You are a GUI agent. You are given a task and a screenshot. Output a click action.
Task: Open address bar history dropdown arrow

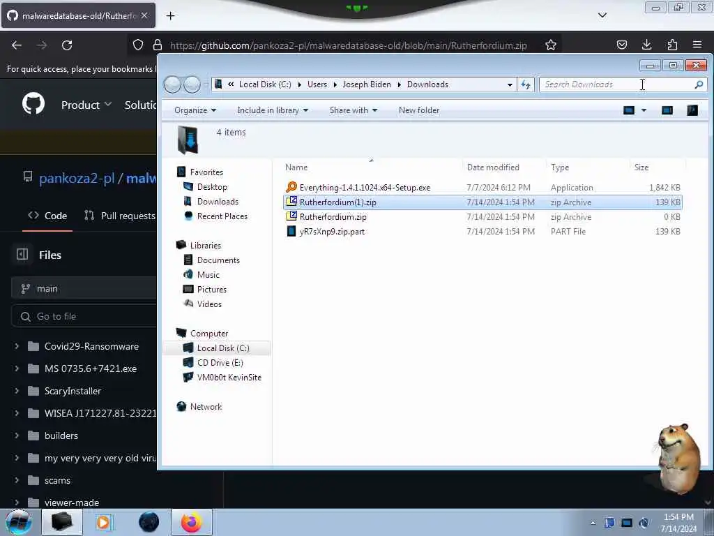click(510, 84)
